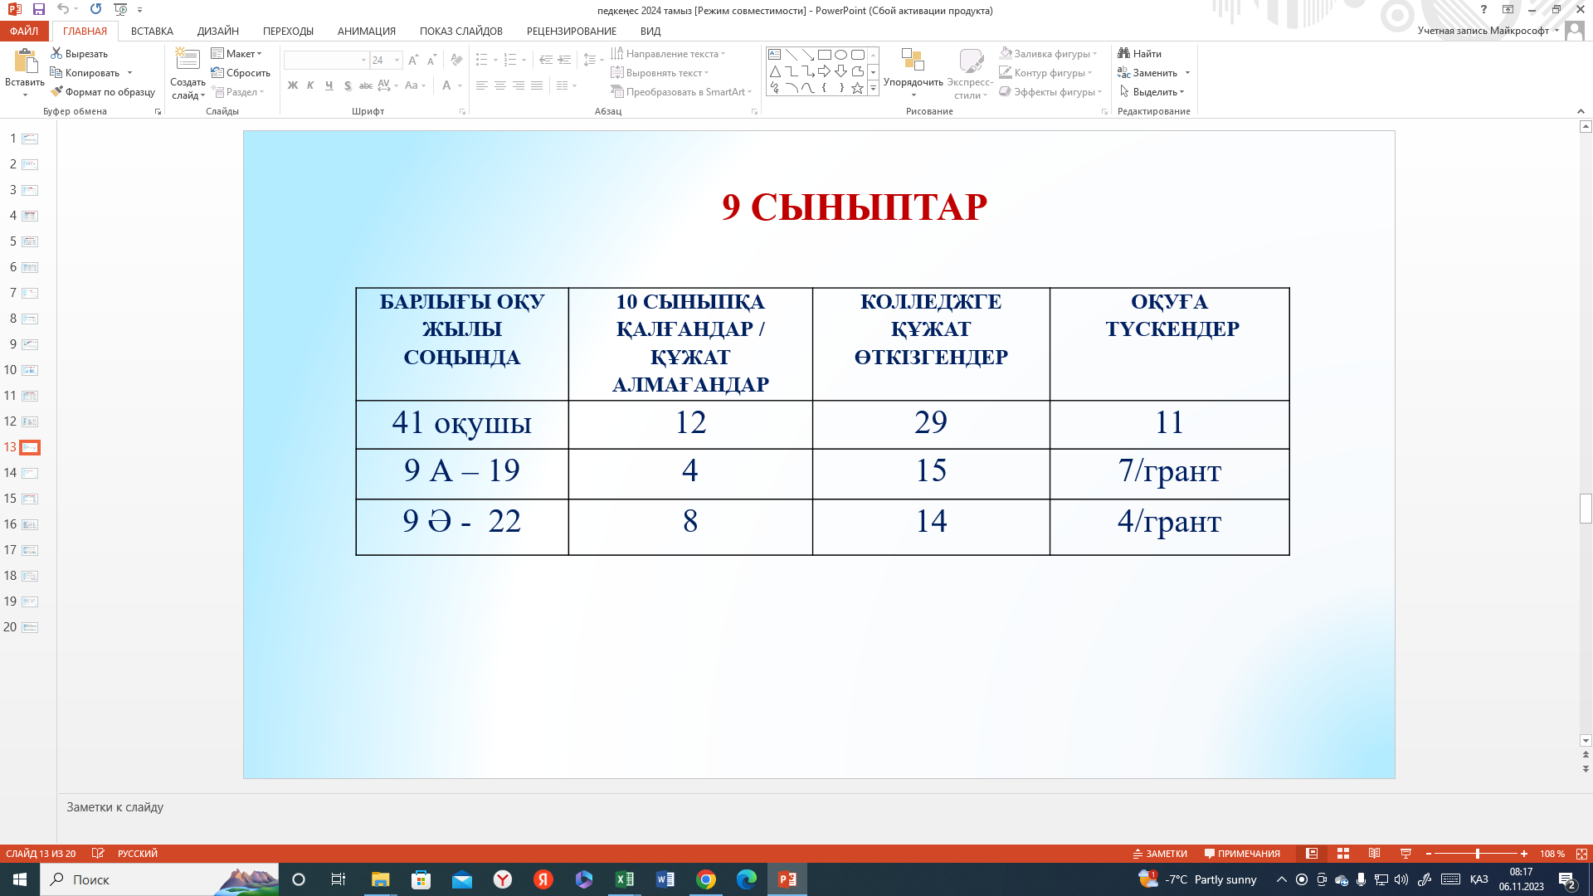The image size is (1593, 896).
Task: Select the rectangle shape in shapes gallery
Action: click(824, 55)
